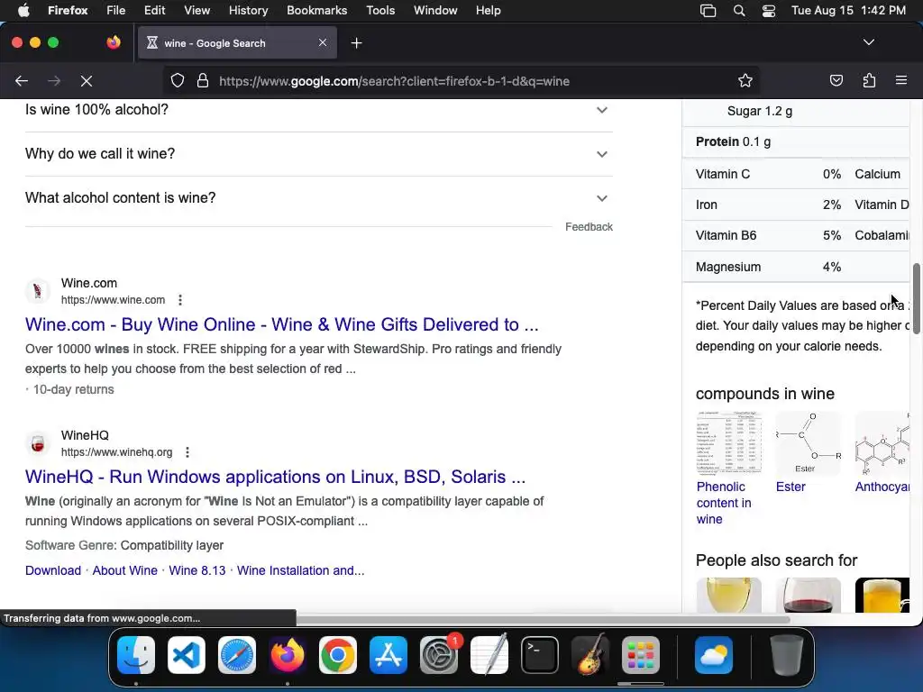
Task: Click the list all tabs chevron
Action: (869, 42)
